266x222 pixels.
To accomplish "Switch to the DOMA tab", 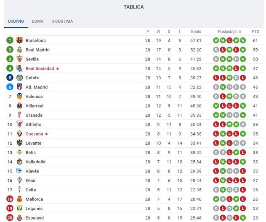I will 37,21.
